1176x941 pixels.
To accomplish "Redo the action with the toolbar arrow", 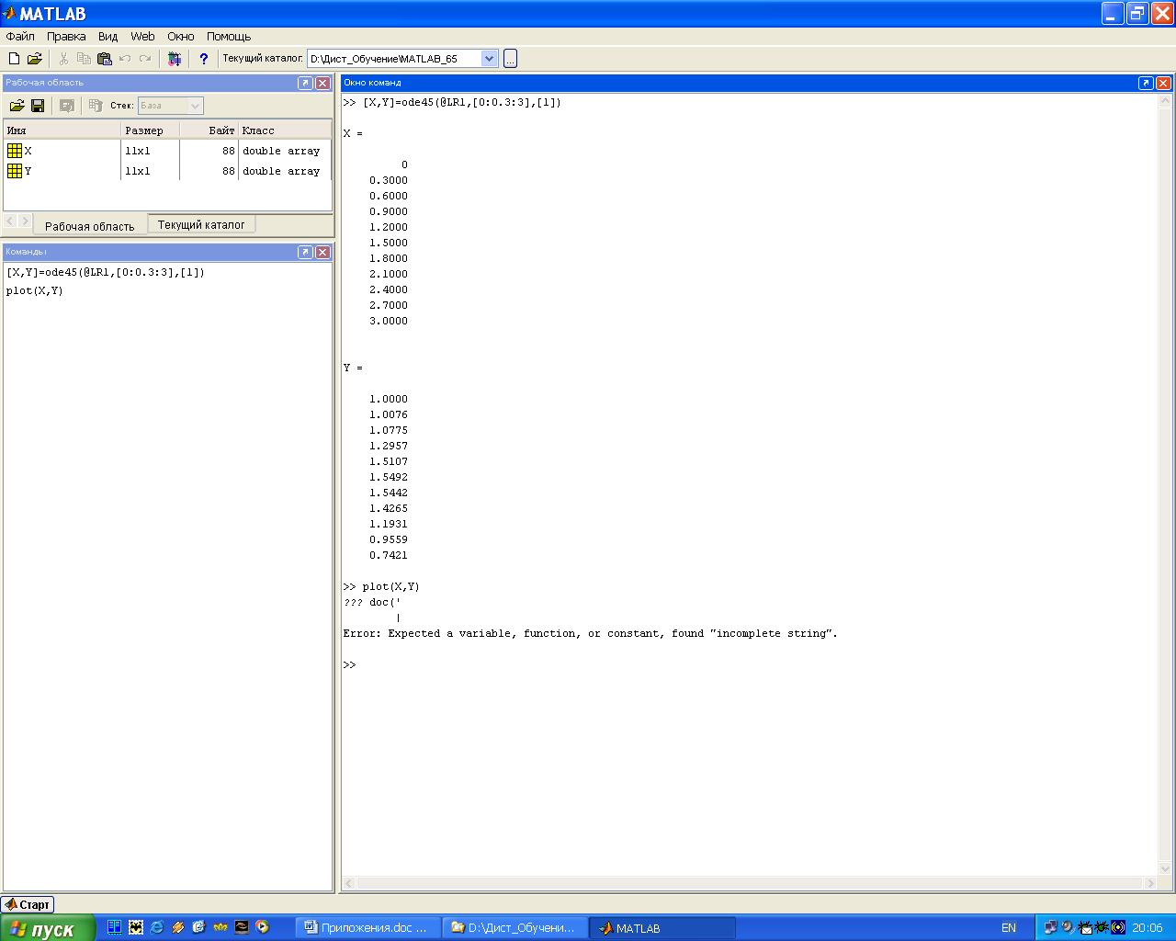I will (145, 59).
